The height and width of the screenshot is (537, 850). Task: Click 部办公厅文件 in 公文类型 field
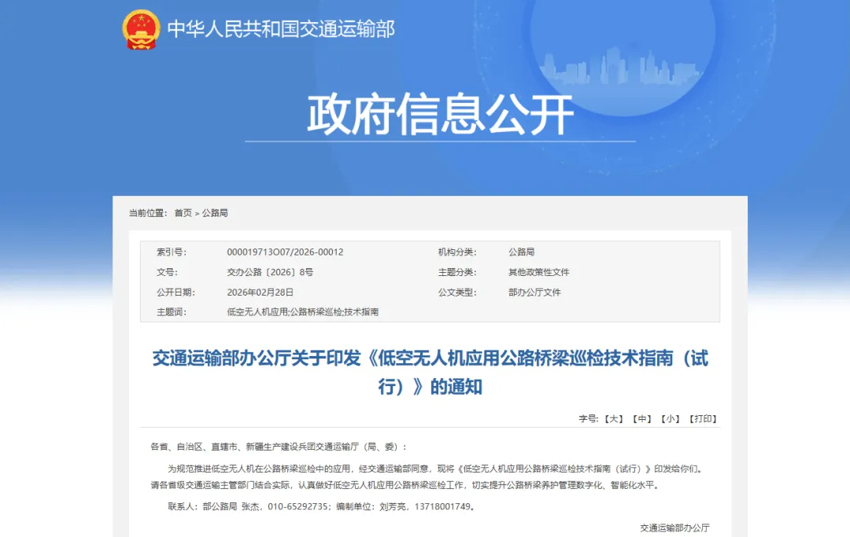(x=534, y=291)
